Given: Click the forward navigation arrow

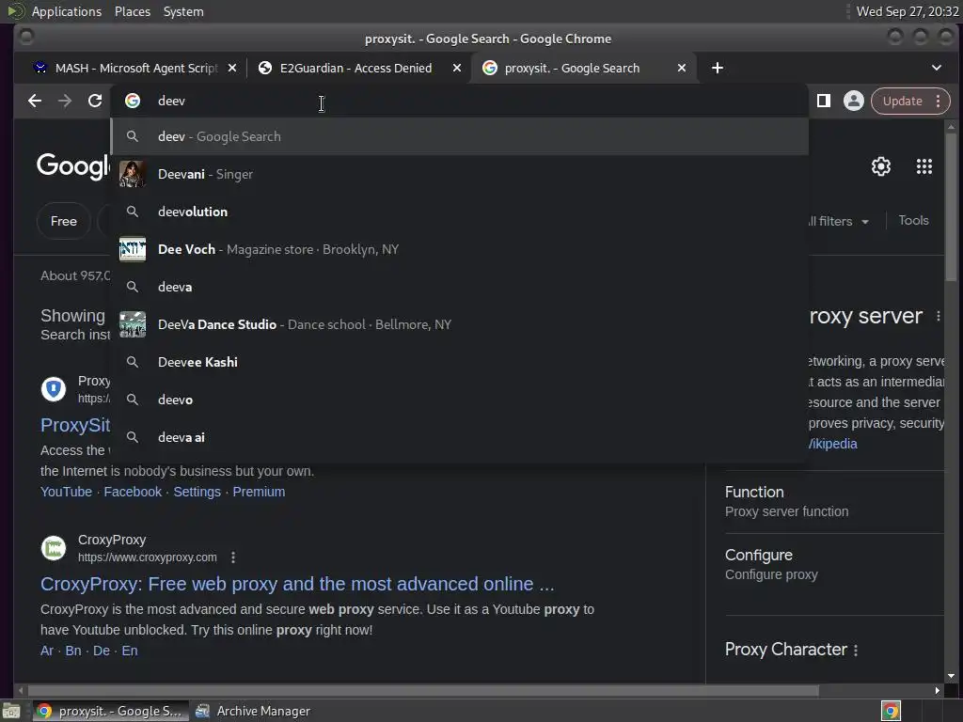Looking at the screenshot, I should click(x=65, y=101).
